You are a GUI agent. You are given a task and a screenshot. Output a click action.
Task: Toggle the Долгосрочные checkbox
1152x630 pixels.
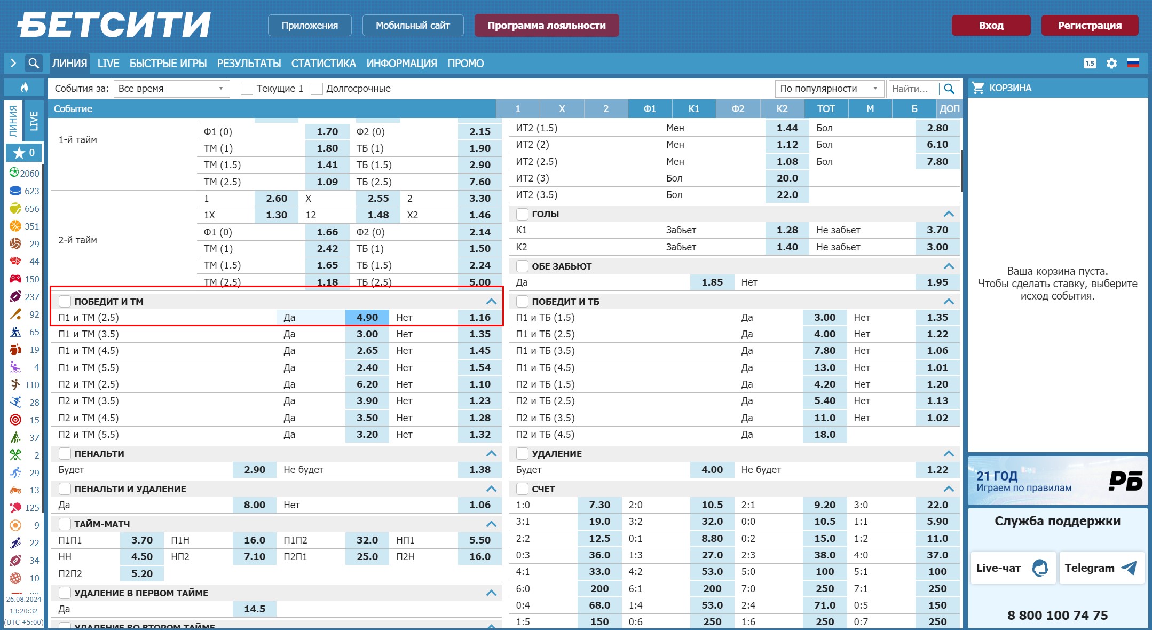(x=317, y=89)
